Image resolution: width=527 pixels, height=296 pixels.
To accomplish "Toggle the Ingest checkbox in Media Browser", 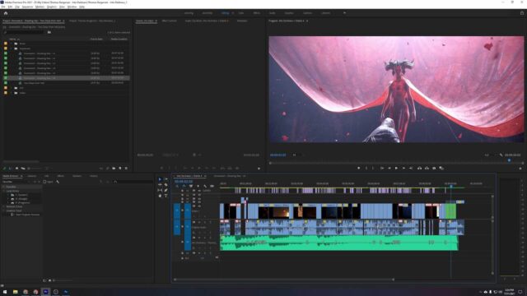I will (44, 182).
